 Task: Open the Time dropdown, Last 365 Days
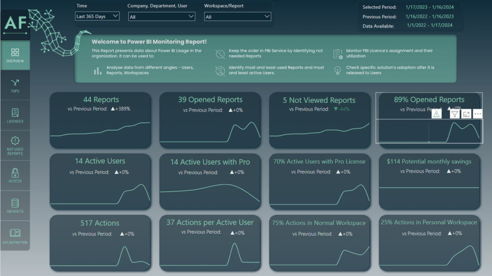pyautogui.click(x=97, y=16)
